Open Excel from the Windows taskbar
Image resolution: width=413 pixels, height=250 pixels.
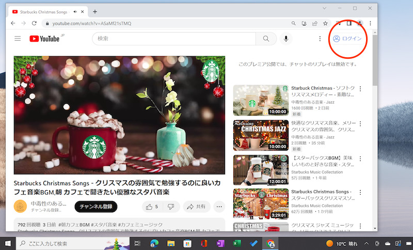(x=238, y=243)
